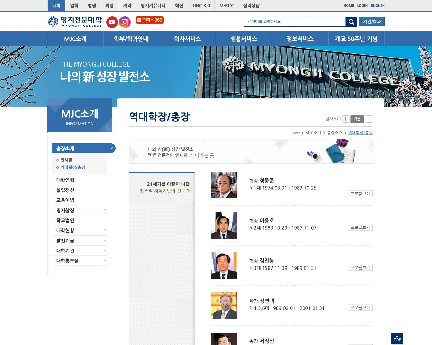Click 정연택 portrait photo

point(224,306)
